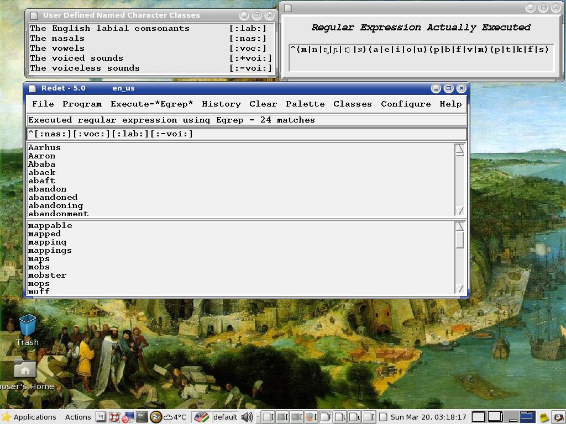Open Composer's Home folder on the desktop
The height and width of the screenshot is (424, 566).
[x=24, y=369]
